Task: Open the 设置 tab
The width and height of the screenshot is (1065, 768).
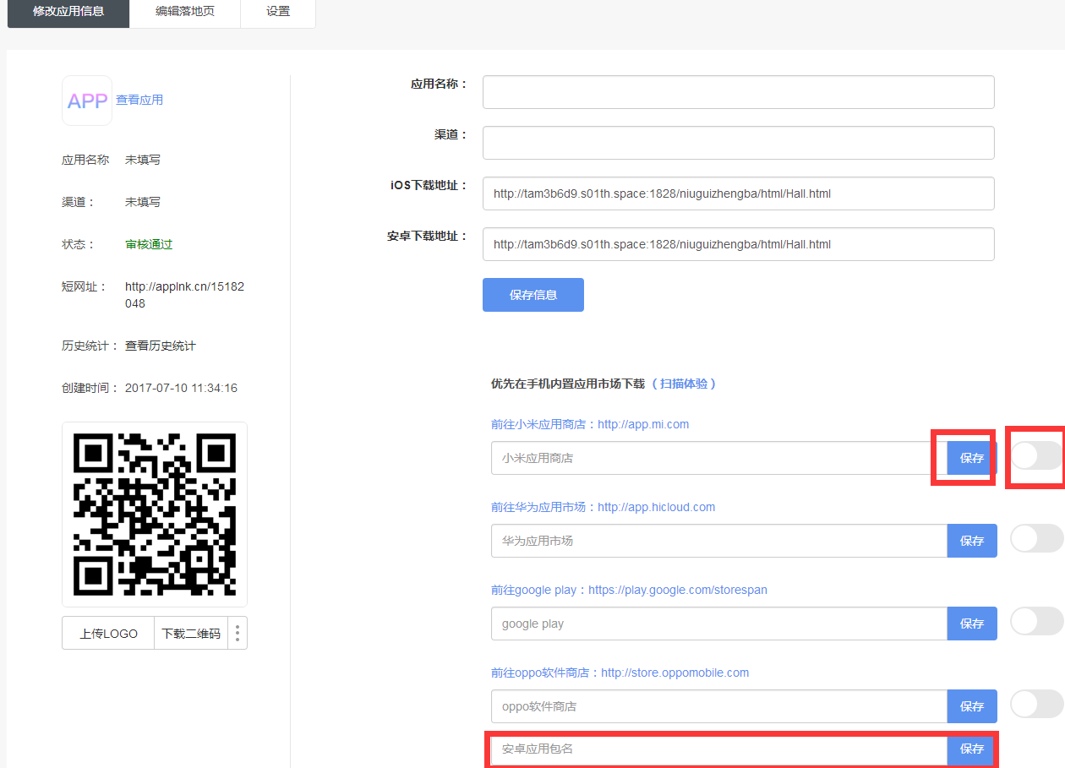Action: click(x=278, y=12)
